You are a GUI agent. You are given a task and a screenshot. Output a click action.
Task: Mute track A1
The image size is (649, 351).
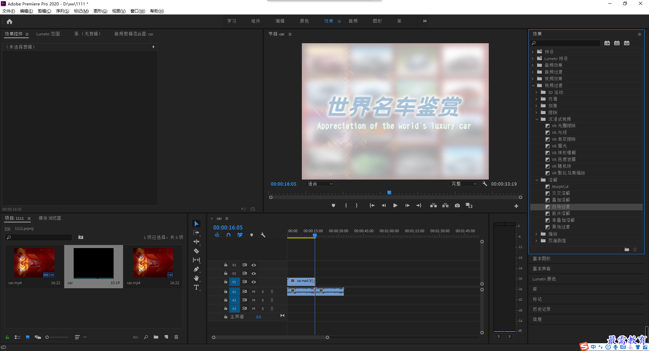254,292
